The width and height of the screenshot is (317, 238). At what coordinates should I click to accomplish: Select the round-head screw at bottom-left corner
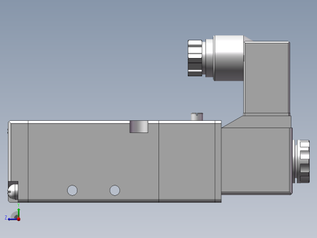click(13, 191)
